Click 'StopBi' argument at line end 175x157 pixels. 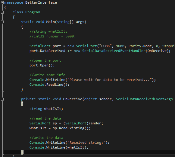(x=169, y=46)
